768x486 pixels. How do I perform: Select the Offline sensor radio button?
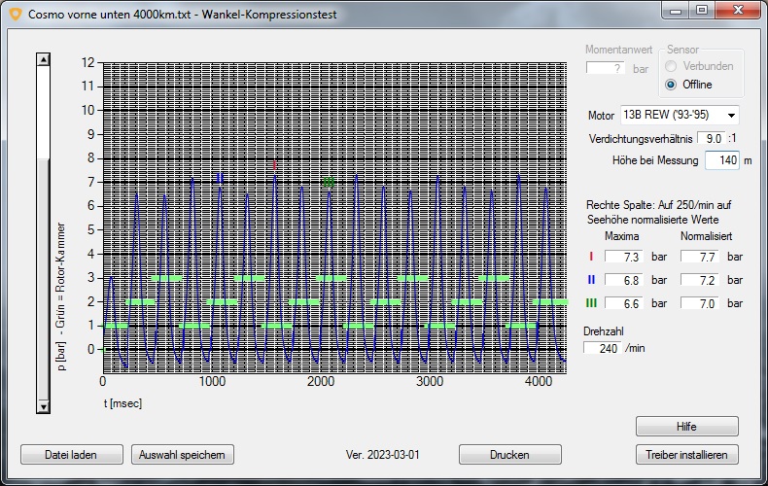672,85
